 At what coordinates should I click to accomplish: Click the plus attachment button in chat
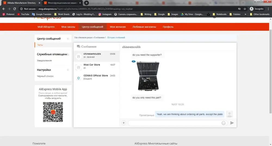point(124,123)
